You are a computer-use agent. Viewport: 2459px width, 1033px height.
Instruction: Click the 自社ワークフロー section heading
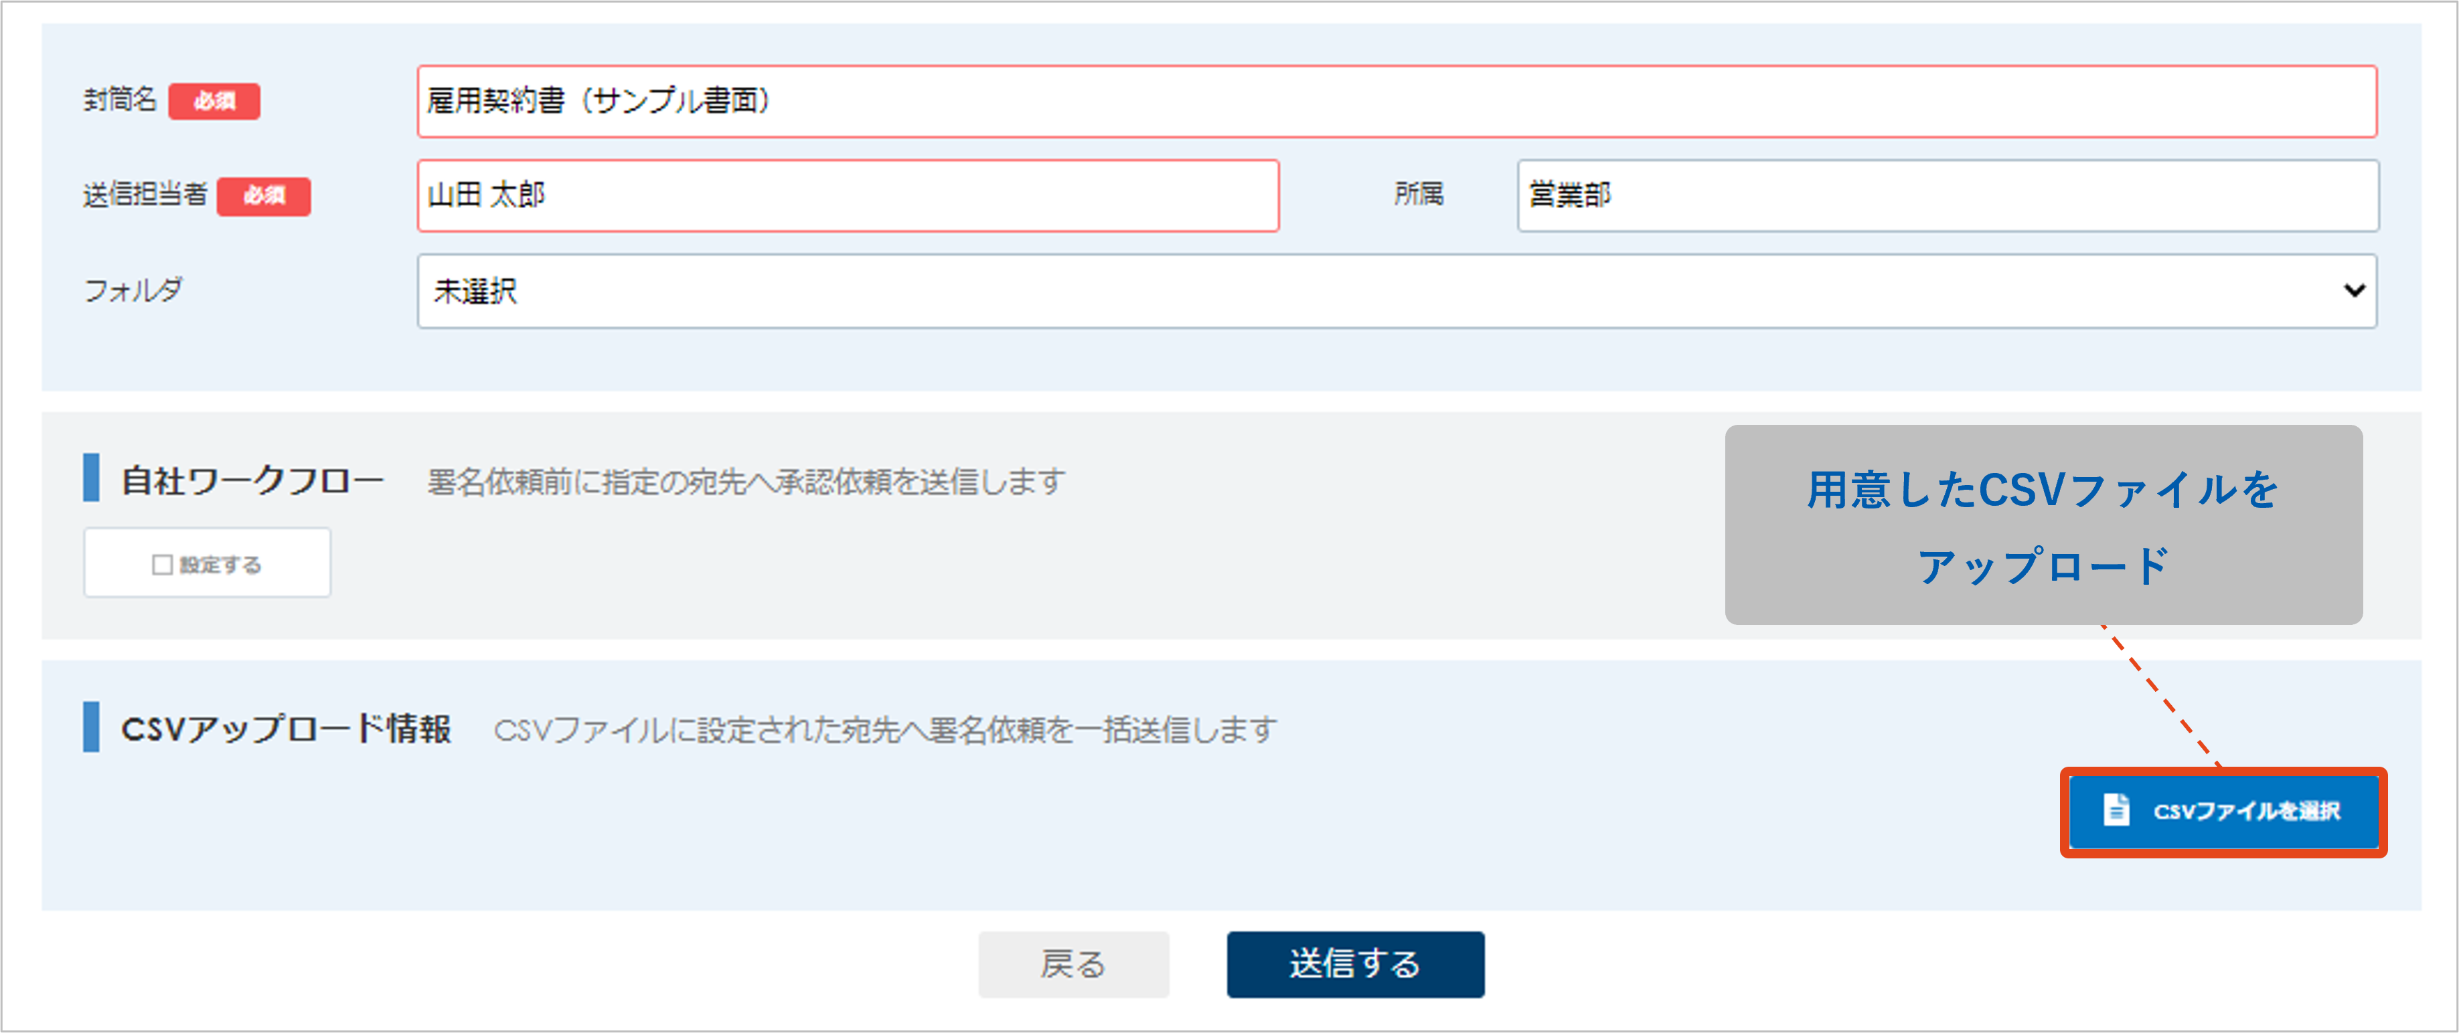coord(252,481)
